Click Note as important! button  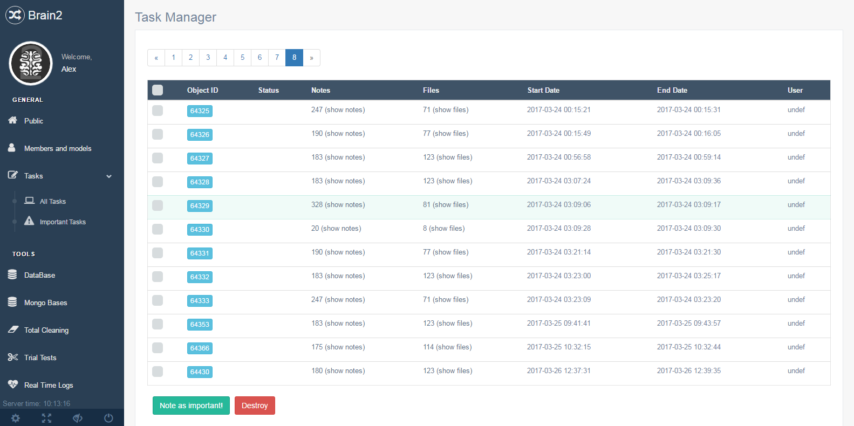(191, 406)
